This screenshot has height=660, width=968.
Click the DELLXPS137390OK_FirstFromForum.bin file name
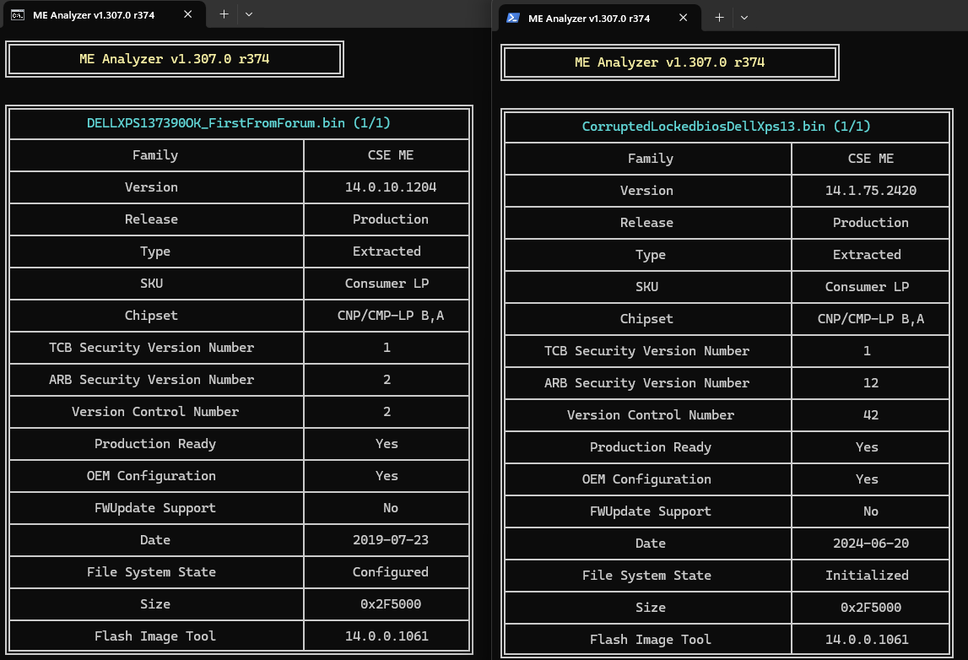tap(215, 123)
